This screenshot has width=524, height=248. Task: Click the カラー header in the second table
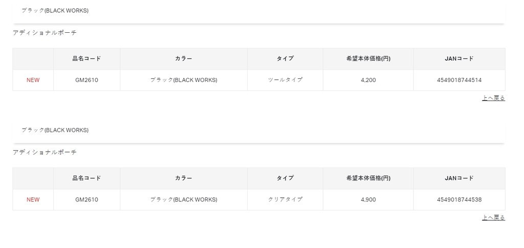(x=183, y=178)
